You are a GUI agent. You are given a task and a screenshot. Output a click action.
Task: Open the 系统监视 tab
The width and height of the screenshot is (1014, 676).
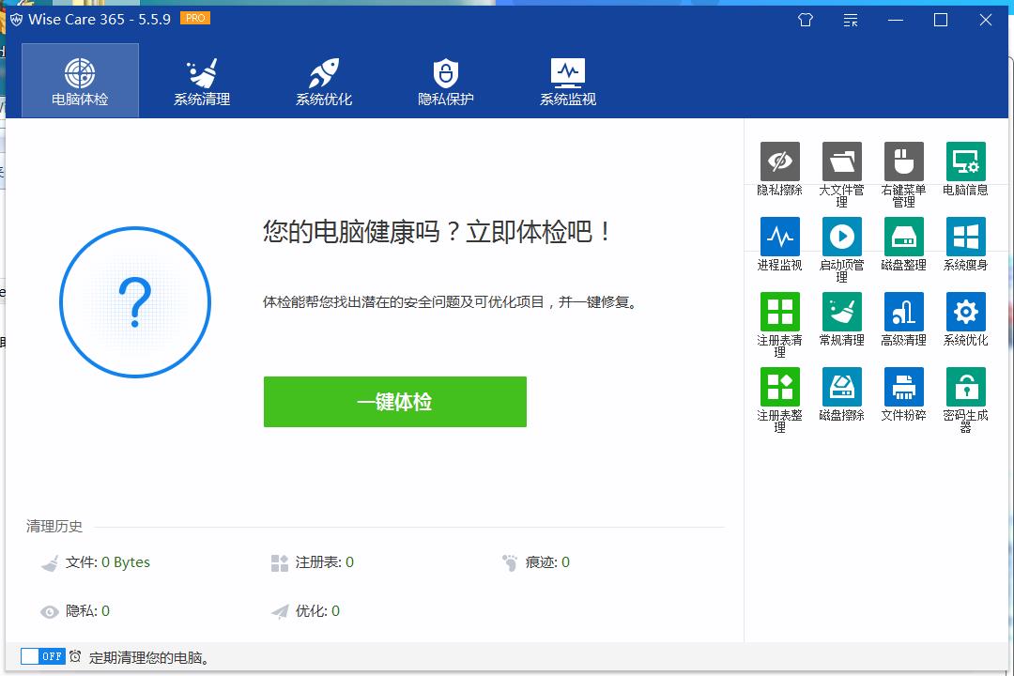coord(567,80)
